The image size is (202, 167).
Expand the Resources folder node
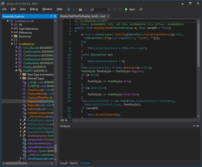pyautogui.click(x=12, y=36)
